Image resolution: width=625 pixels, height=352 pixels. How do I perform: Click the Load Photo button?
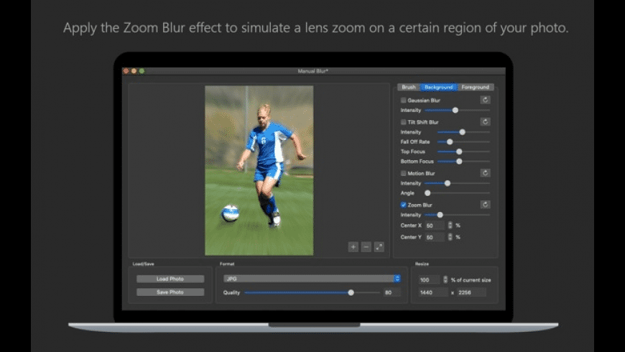coord(170,279)
